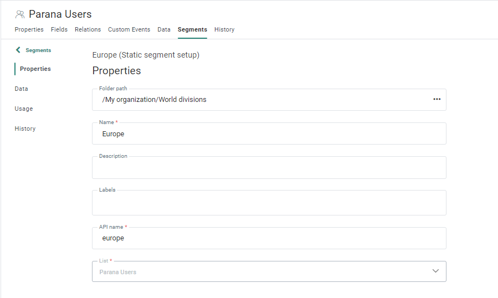The width and height of the screenshot is (498, 298).
Task: Click the Folder path field
Action: pyautogui.click(x=260, y=100)
